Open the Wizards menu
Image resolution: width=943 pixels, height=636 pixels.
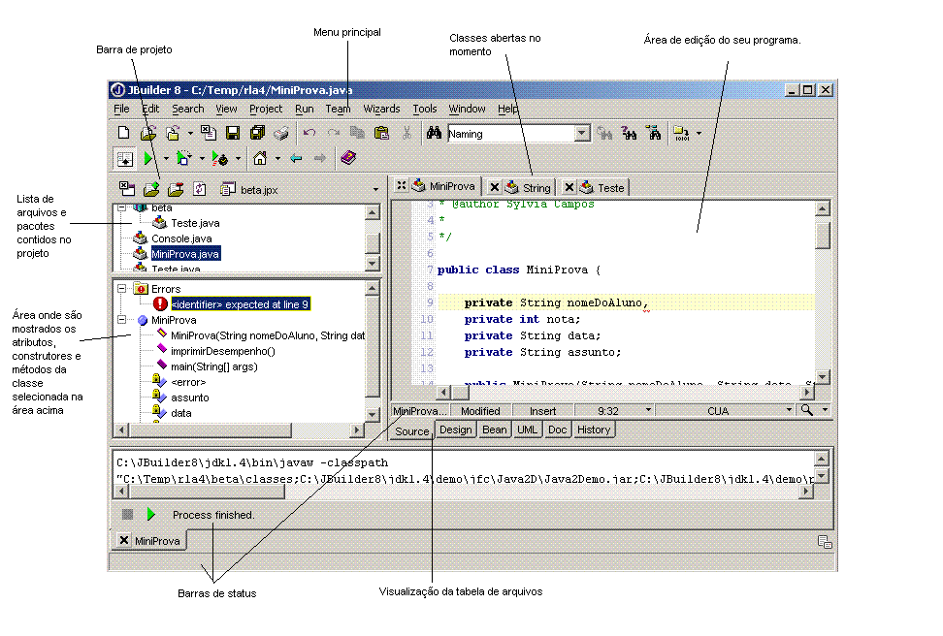click(x=381, y=109)
